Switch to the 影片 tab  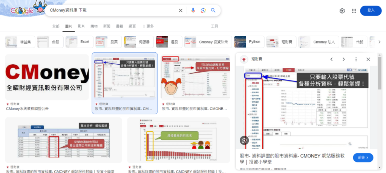tap(81, 26)
